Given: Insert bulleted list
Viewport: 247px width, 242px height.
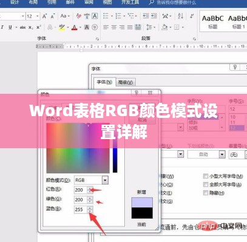Looking at the screenshot, I should (106, 16).
